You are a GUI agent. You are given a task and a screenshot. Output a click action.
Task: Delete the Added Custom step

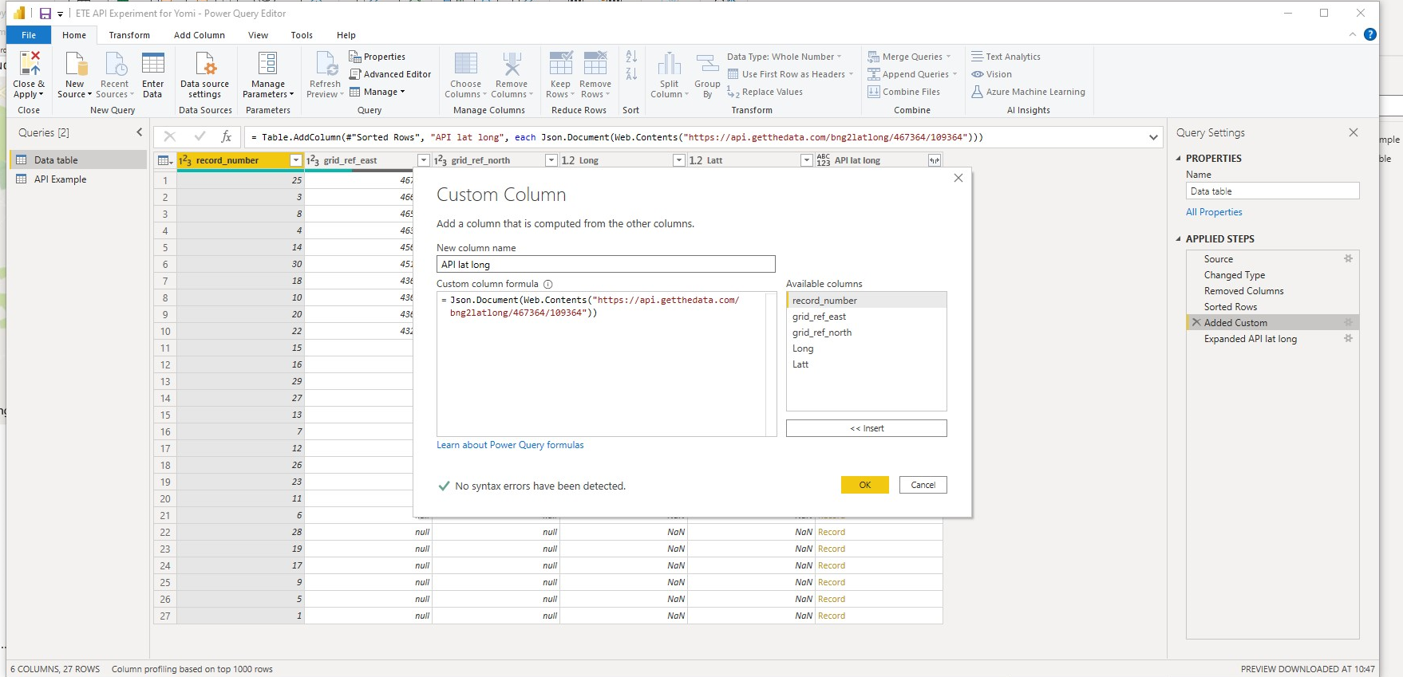click(x=1196, y=322)
